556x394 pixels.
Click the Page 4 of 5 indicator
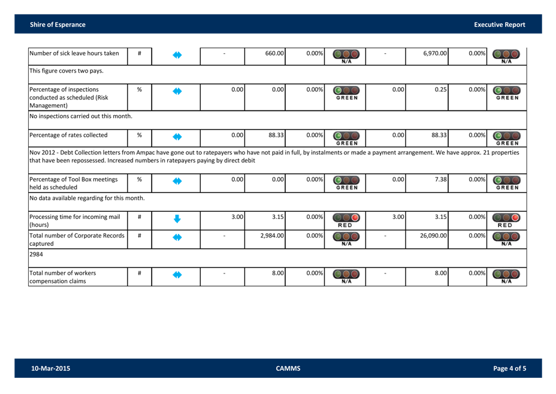[509, 368]
